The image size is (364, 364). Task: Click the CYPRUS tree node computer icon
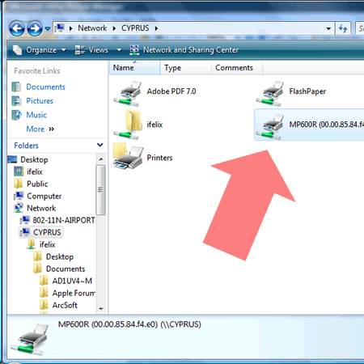(25, 232)
